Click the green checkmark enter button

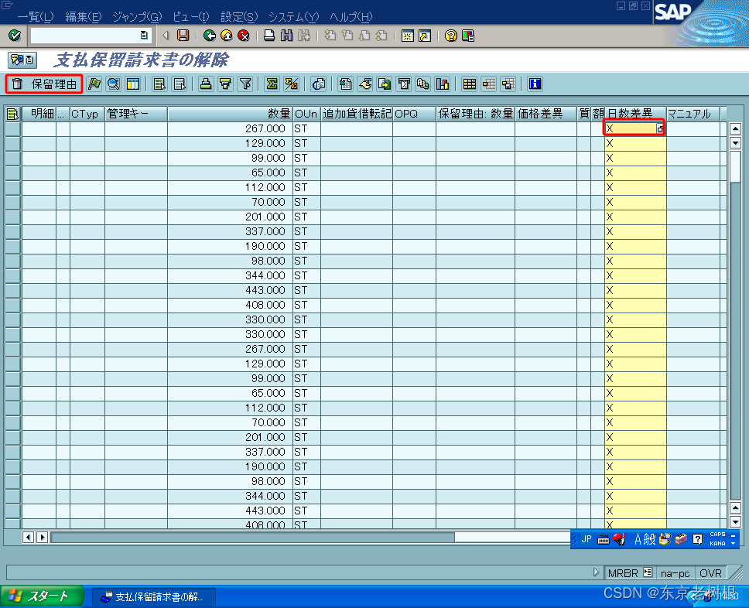(x=14, y=35)
